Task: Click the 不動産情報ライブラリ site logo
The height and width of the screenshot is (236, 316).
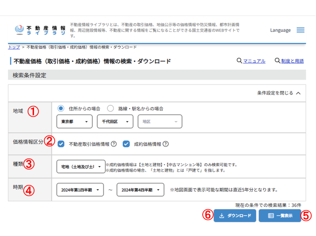Action: coord(40,30)
